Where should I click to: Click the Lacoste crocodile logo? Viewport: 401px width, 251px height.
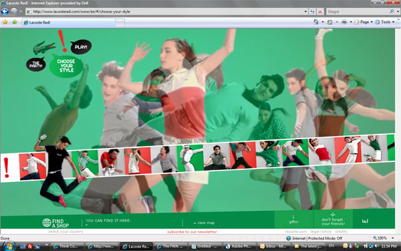click(x=43, y=48)
